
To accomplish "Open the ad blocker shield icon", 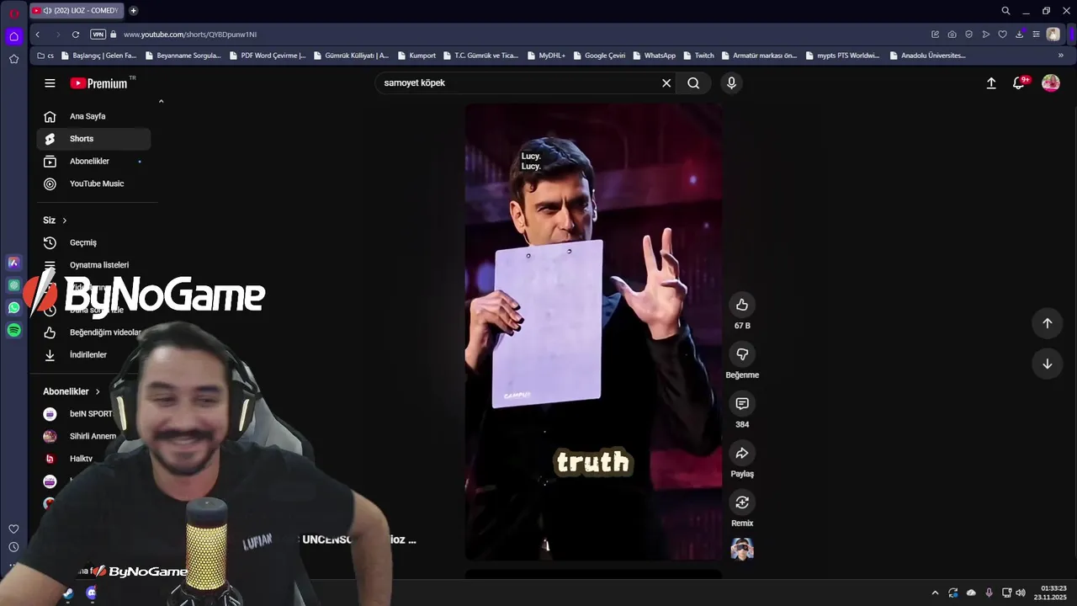I will pos(968,35).
